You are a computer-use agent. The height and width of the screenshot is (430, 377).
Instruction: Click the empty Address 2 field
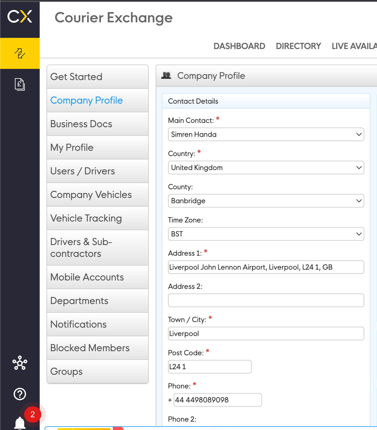[266, 300]
